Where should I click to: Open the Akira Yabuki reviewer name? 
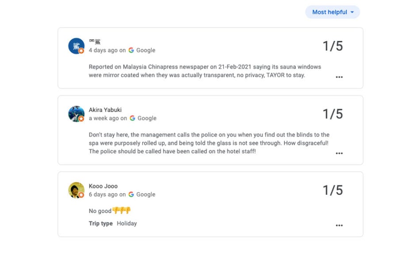point(105,110)
